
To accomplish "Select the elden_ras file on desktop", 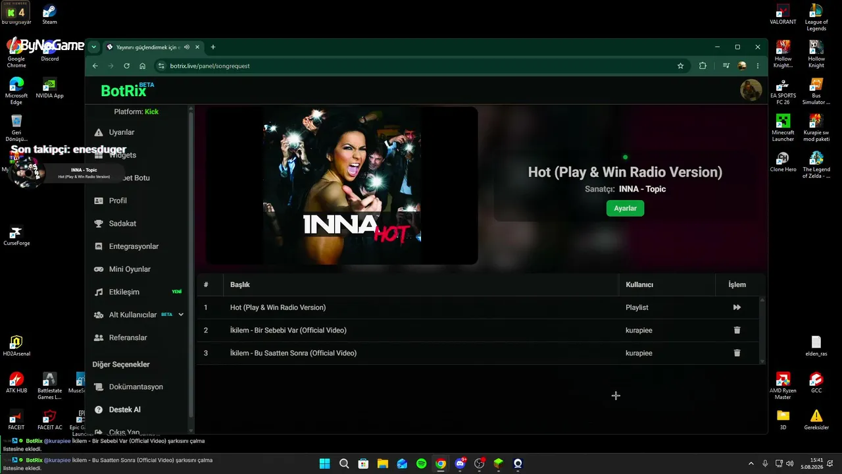I will point(816,346).
